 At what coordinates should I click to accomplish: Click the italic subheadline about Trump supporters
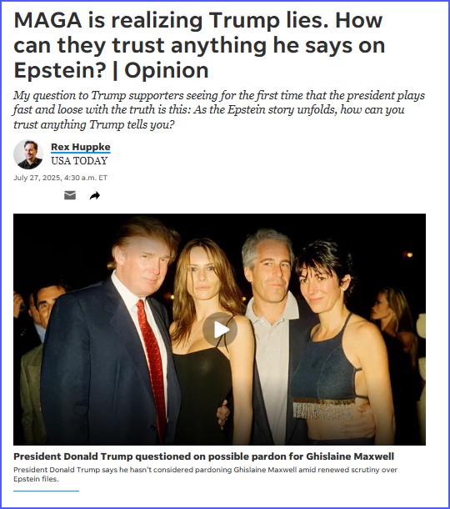[x=219, y=109]
